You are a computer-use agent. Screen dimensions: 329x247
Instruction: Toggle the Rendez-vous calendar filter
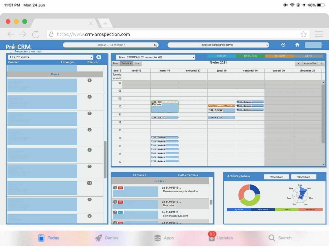[x=251, y=56]
